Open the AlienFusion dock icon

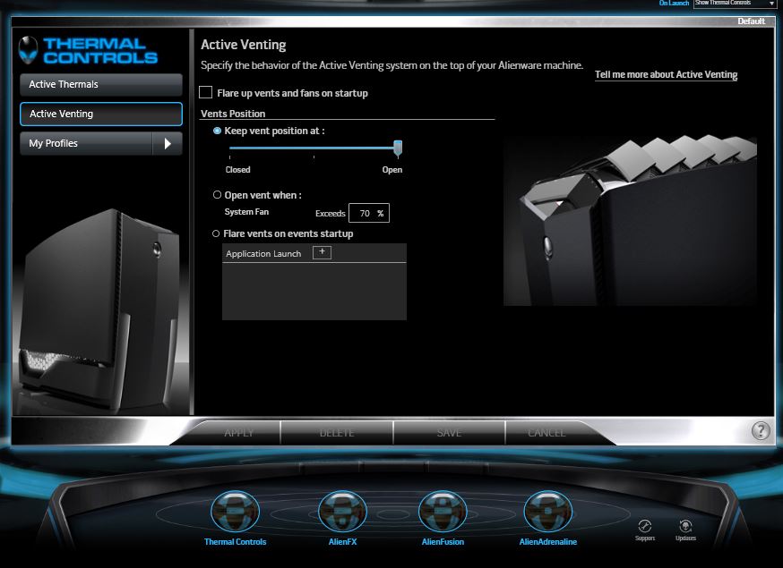click(x=443, y=512)
